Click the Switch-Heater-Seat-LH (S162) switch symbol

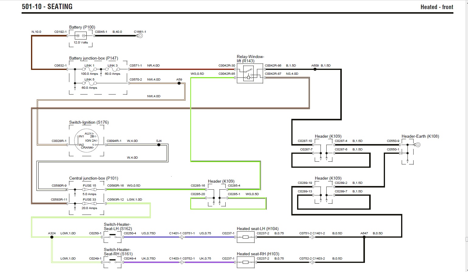[x=112, y=236]
